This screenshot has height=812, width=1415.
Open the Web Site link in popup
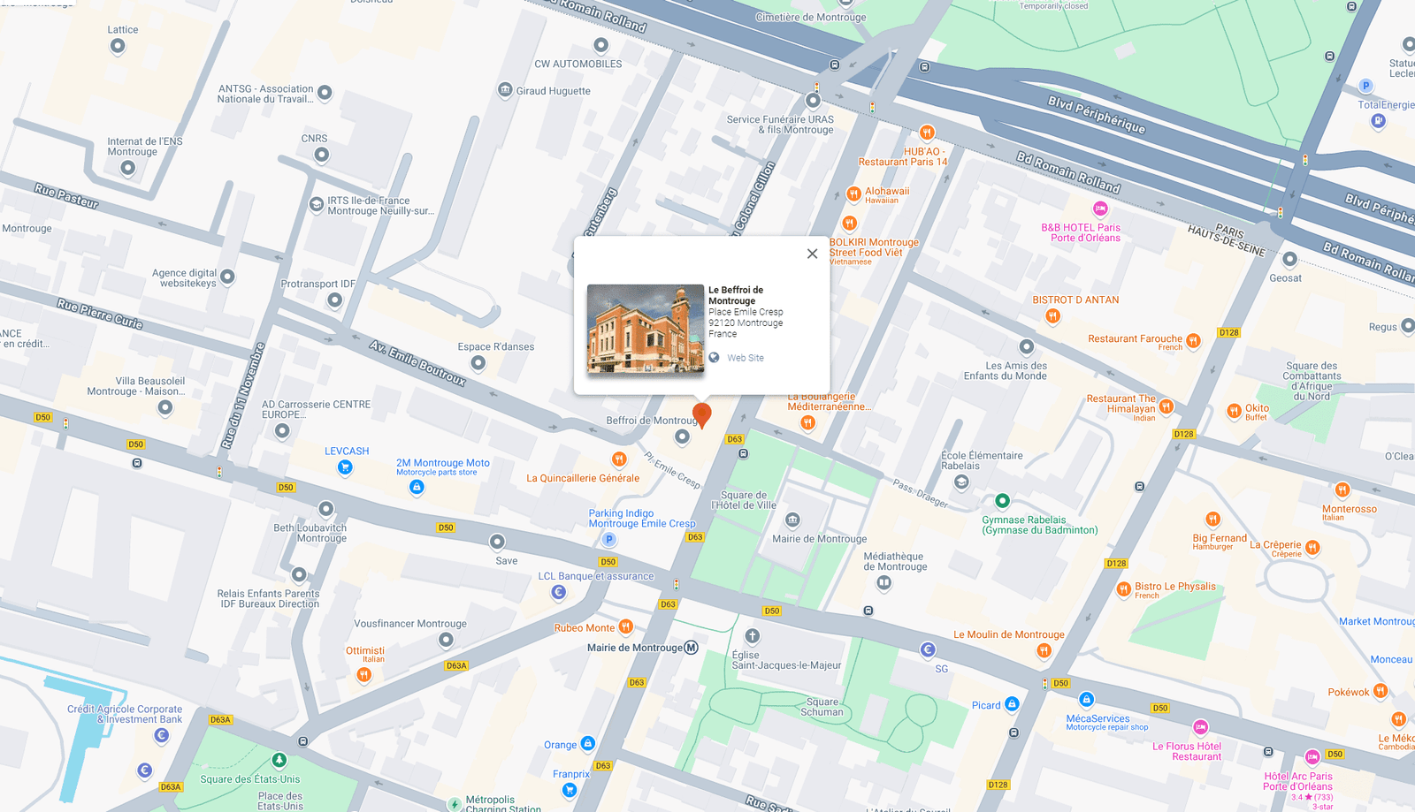(x=745, y=358)
